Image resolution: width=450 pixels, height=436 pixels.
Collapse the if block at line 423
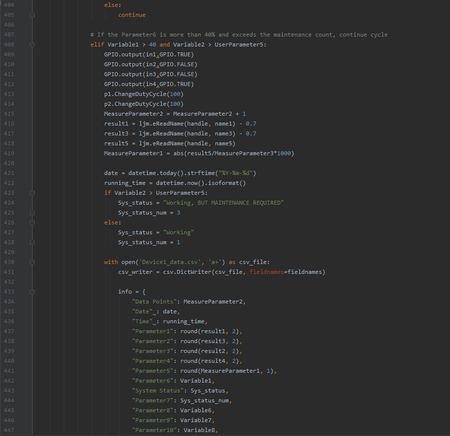tap(33, 193)
